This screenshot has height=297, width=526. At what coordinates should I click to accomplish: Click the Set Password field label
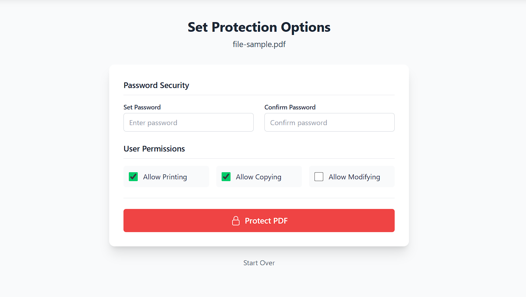(x=142, y=107)
